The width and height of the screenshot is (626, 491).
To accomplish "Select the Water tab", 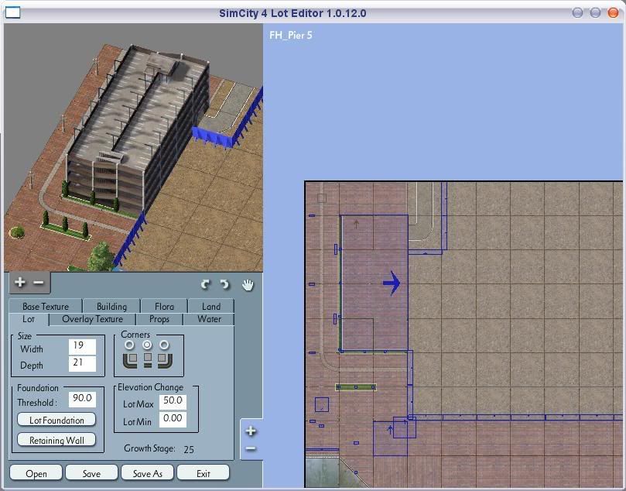I will (209, 319).
